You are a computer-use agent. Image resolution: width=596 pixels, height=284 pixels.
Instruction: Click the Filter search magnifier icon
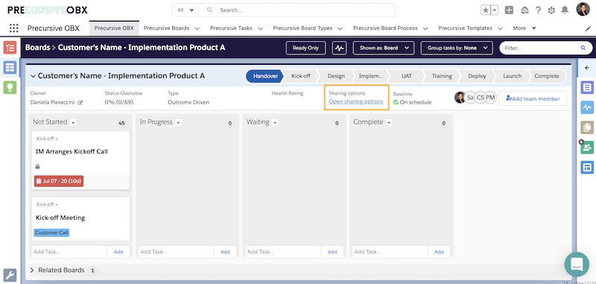coord(583,48)
